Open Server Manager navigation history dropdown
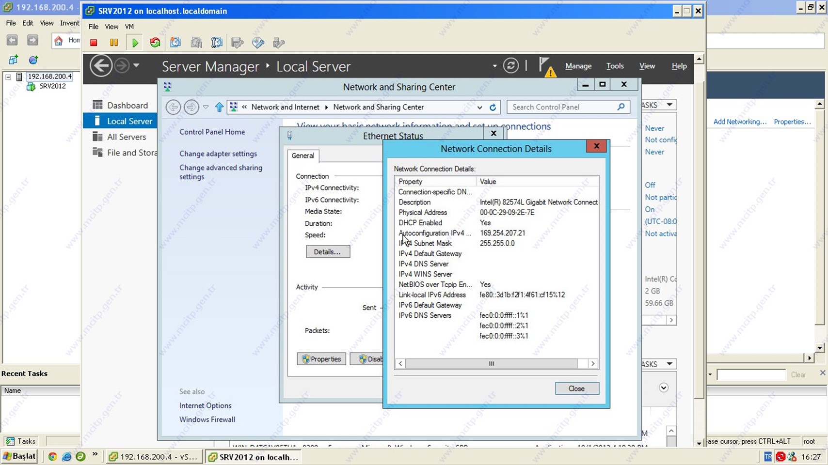Viewport: 828px width, 465px height. [136, 65]
